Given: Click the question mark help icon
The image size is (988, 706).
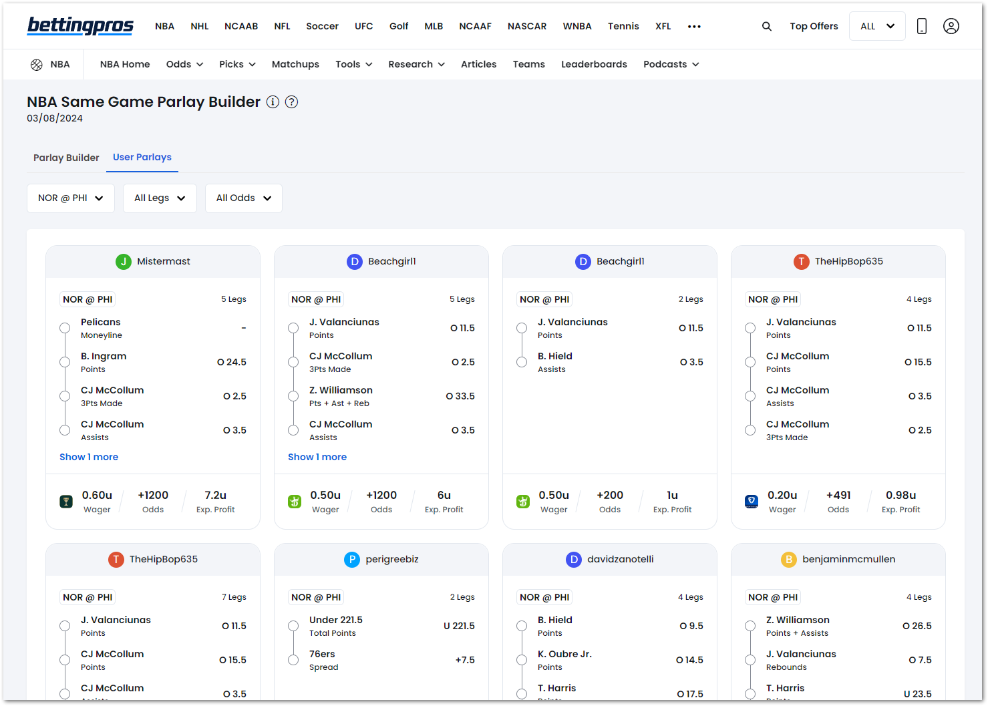Looking at the screenshot, I should click(291, 102).
